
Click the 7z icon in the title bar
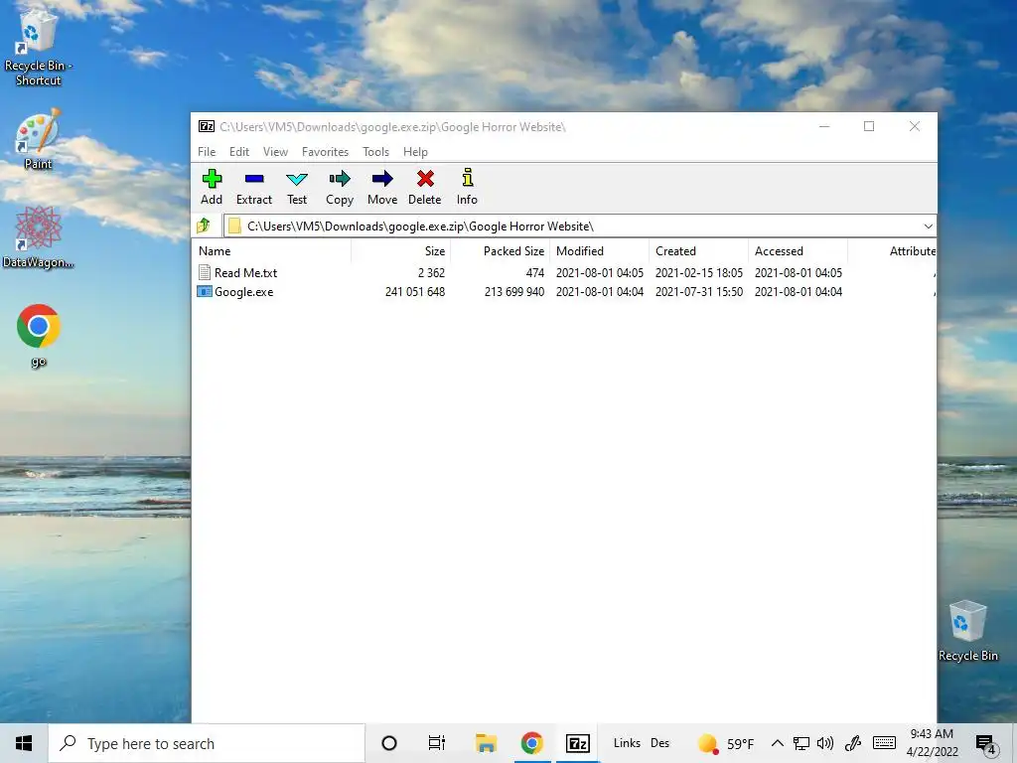tap(207, 126)
